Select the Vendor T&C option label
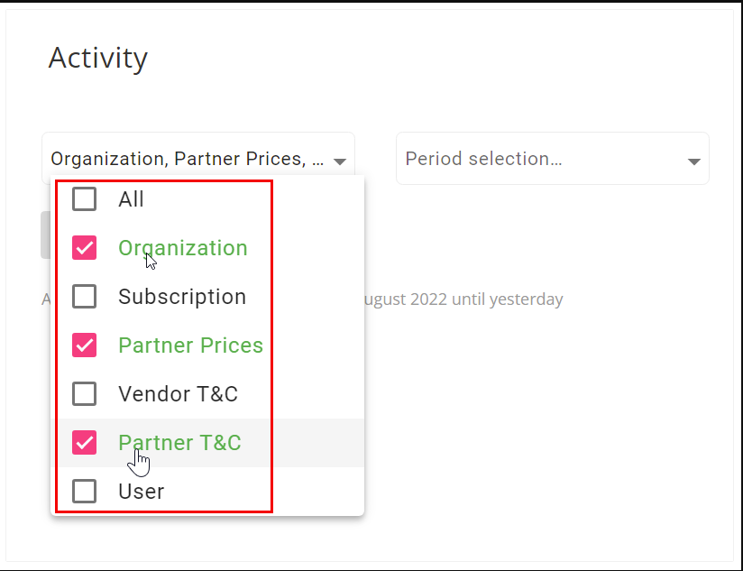Image resolution: width=743 pixels, height=571 pixels. [x=179, y=394]
